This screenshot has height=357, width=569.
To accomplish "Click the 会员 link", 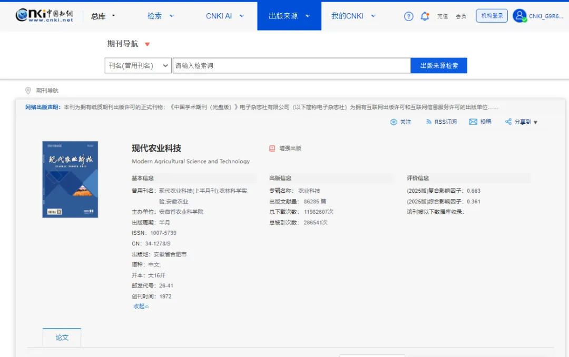I will click(461, 16).
